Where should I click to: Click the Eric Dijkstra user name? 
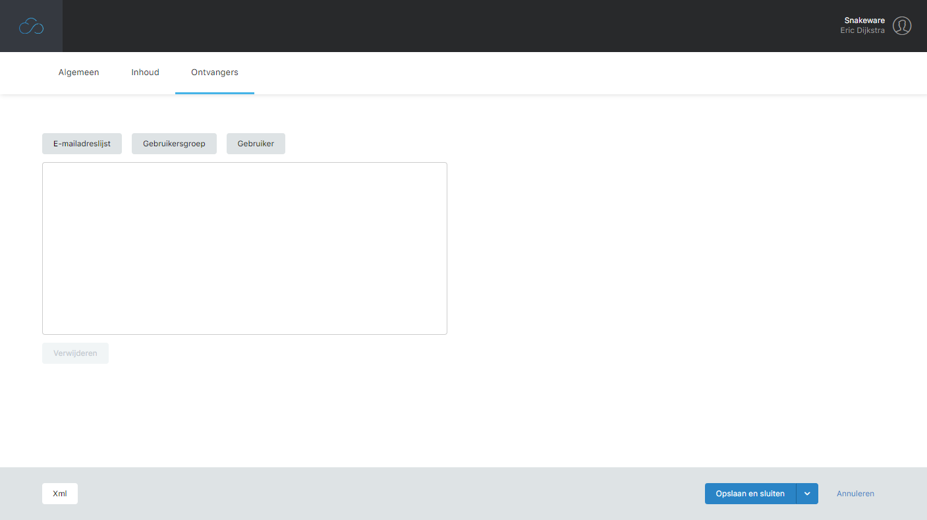click(862, 31)
